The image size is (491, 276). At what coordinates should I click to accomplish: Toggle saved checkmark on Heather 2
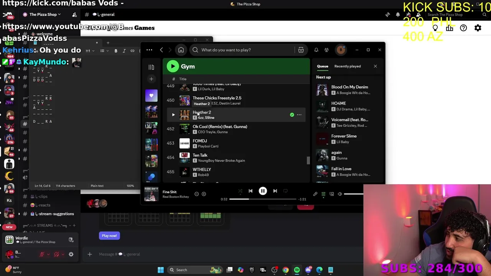[x=292, y=115]
